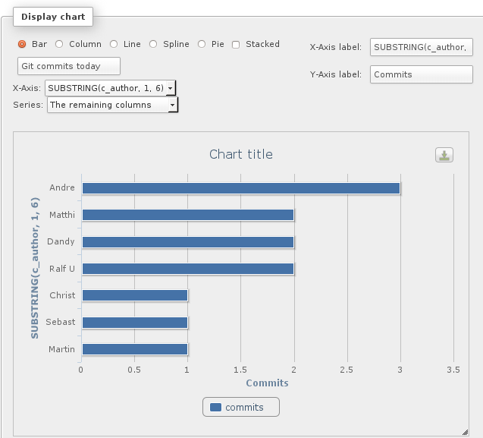Select the Line chart type
The image size is (483, 438).
click(114, 44)
